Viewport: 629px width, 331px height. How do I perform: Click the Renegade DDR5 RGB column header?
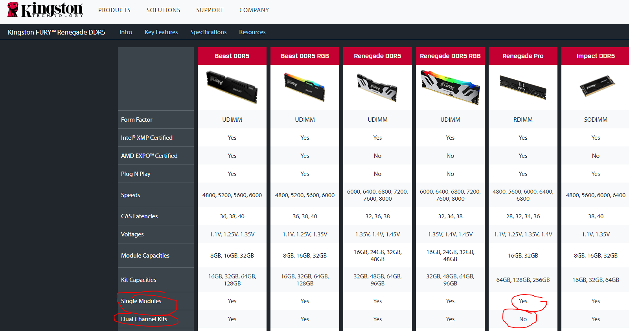[450, 56]
